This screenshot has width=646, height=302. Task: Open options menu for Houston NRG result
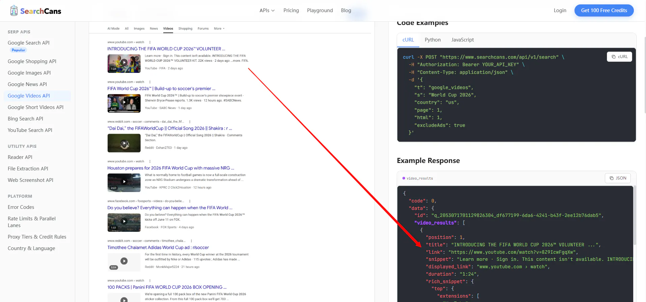(150, 161)
